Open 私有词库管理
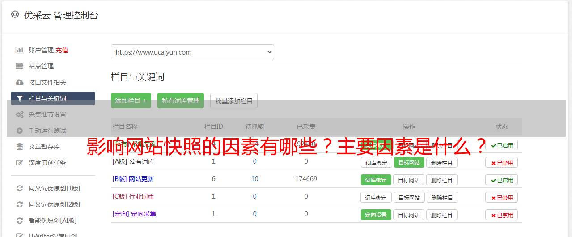 181,101
